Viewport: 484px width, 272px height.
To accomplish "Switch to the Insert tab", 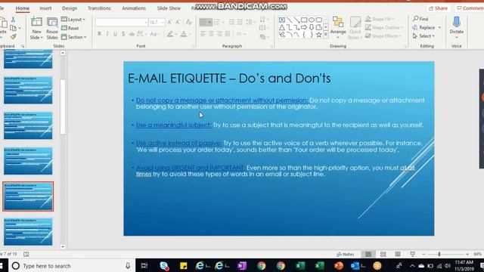I will pyautogui.click(x=45, y=8).
